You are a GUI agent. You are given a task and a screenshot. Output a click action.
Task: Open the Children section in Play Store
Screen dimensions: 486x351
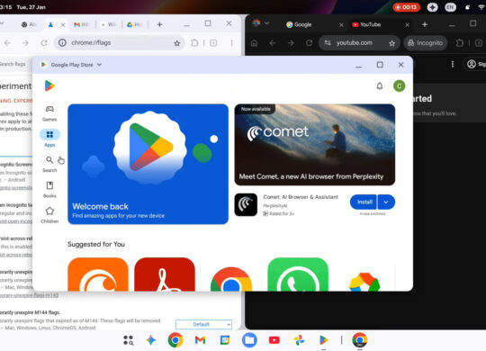(x=49, y=215)
